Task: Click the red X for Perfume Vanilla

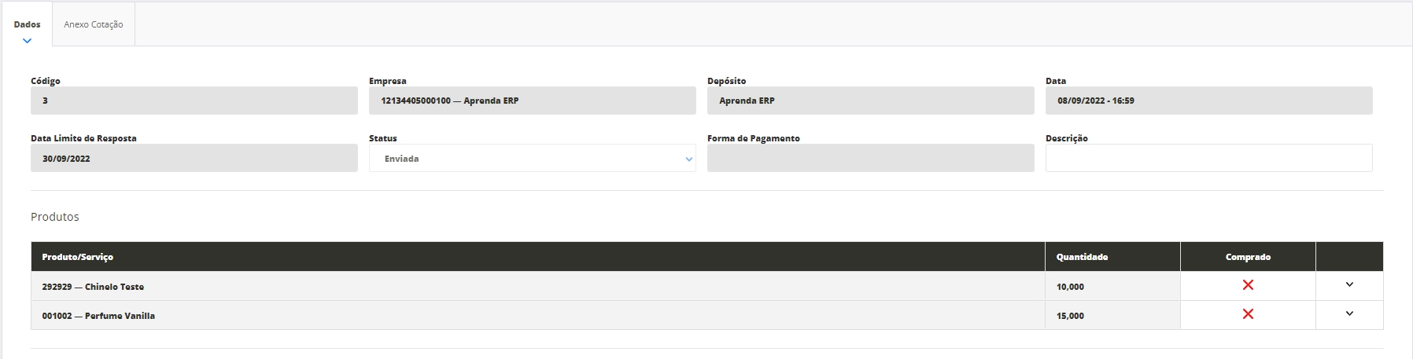Action: [1248, 314]
